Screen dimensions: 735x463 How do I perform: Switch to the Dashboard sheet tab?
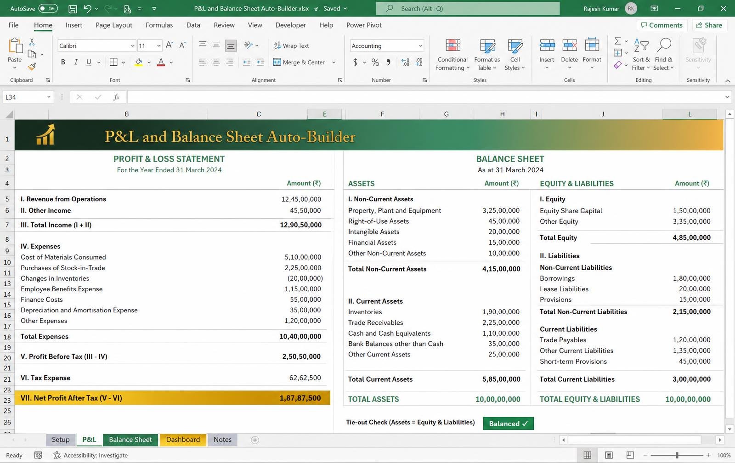click(183, 440)
